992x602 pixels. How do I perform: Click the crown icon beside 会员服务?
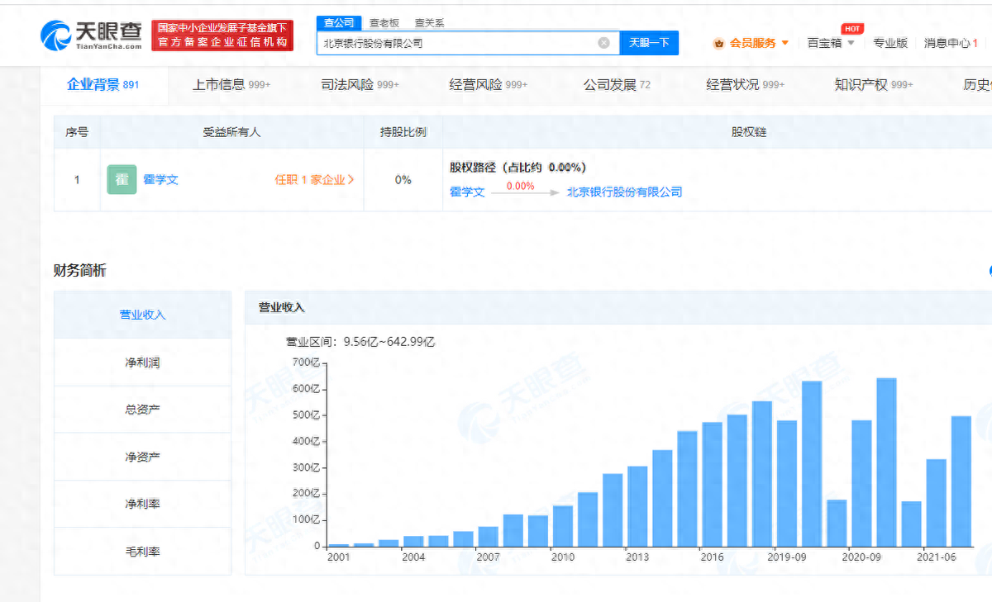click(719, 43)
